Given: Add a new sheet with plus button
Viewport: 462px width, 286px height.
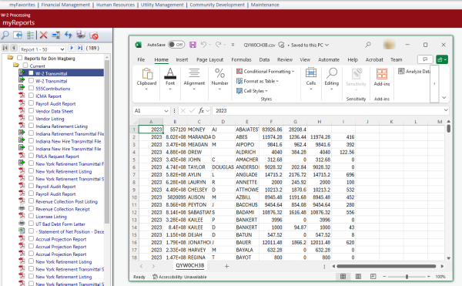Looking at the screenshot, I should click(x=226, y=266).
